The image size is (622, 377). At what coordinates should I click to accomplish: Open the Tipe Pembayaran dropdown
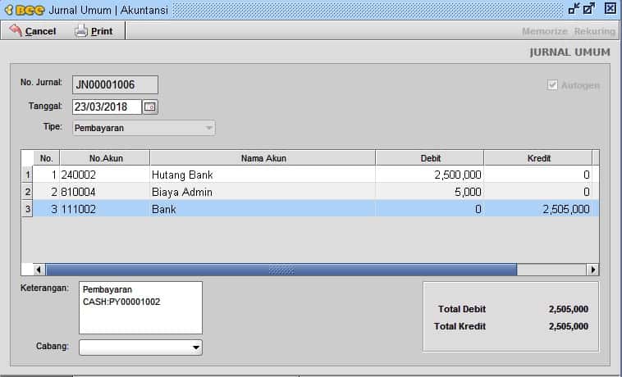click(209, 128)
